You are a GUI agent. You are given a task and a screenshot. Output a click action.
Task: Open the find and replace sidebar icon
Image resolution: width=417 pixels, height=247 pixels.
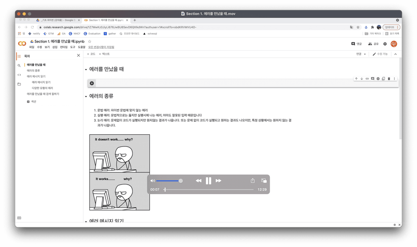[x=19, y=65]
